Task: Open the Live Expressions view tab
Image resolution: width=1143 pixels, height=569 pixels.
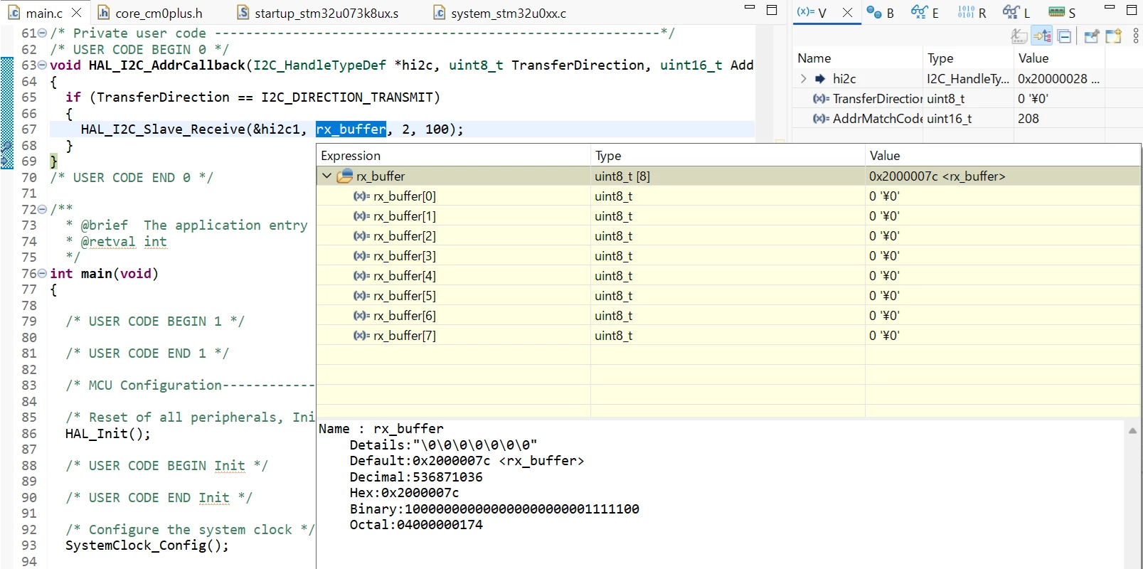Action: 1016,13
